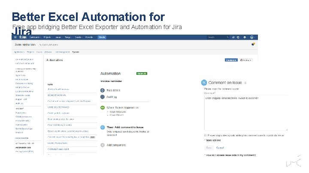Open Audit log in left sidebar

pos(19,103)
